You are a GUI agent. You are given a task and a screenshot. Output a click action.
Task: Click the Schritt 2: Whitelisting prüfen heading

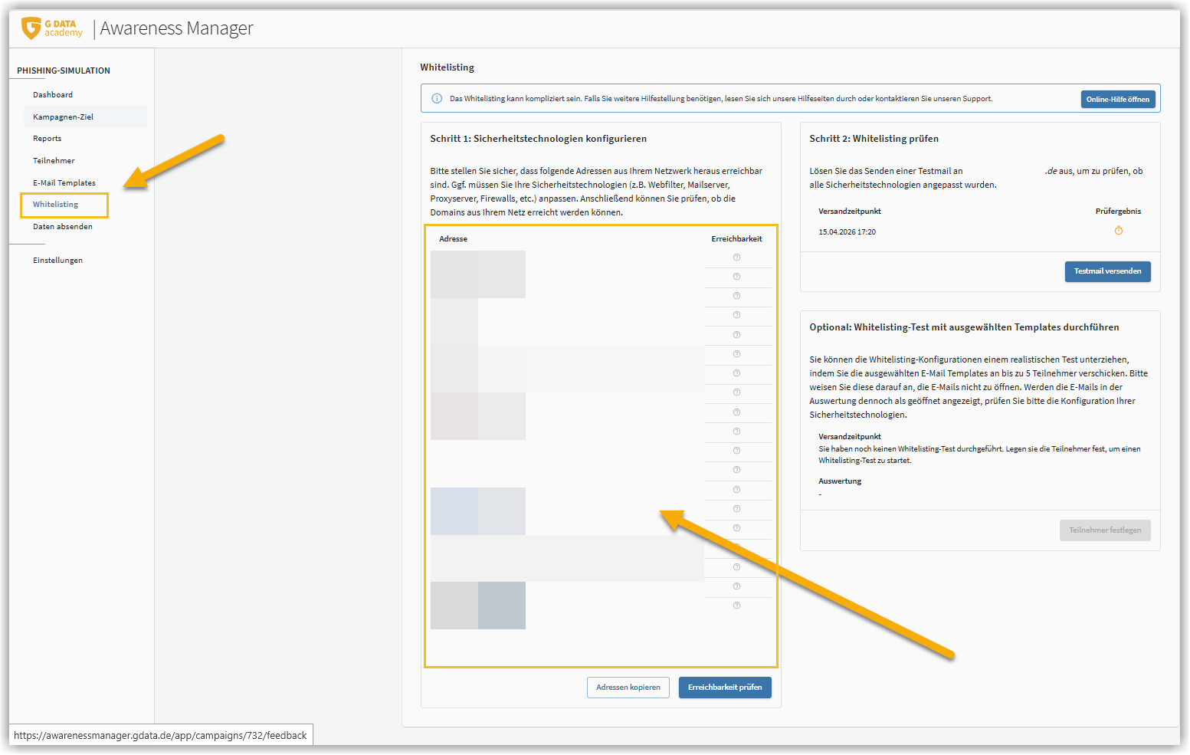point(874,139)
